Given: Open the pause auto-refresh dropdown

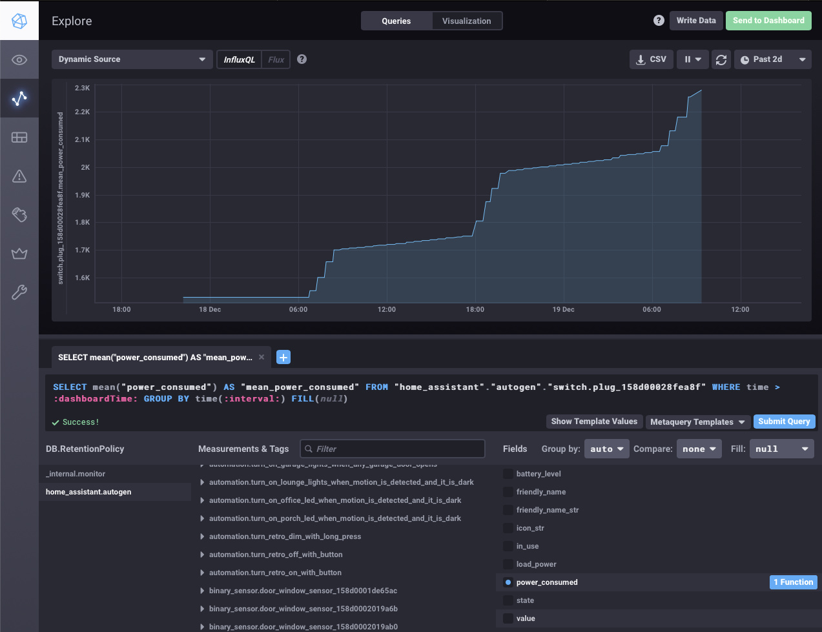Looking at the screenshot, I should tap(693, 59).
